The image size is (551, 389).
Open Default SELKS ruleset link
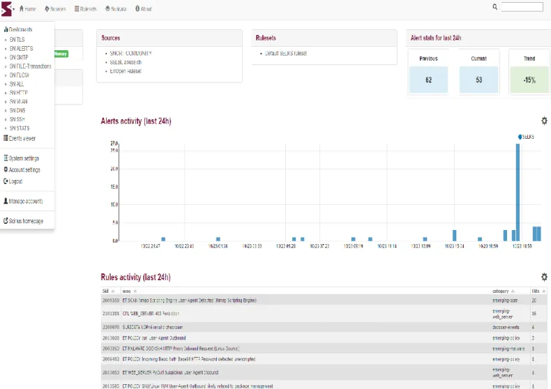pyautogui.click(x=286, y=54)
